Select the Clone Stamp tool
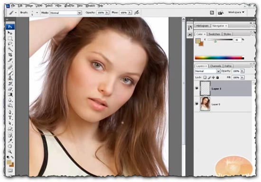The image size is (261, 182). pyautogui.click(x=10, y=78)
